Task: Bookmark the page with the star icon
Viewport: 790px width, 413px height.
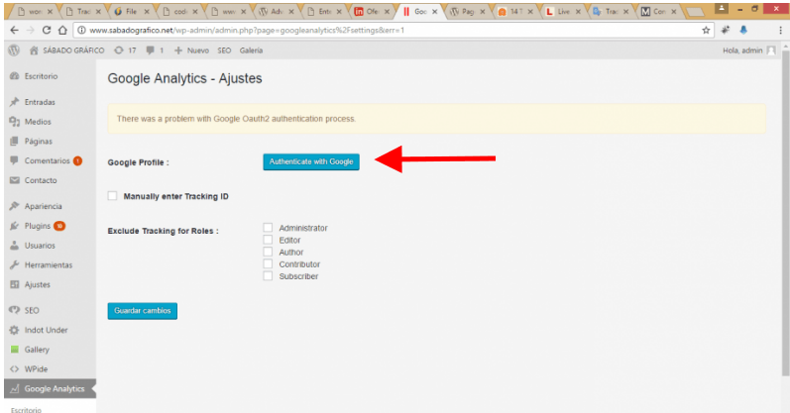Action: click(x=706, y=31)
